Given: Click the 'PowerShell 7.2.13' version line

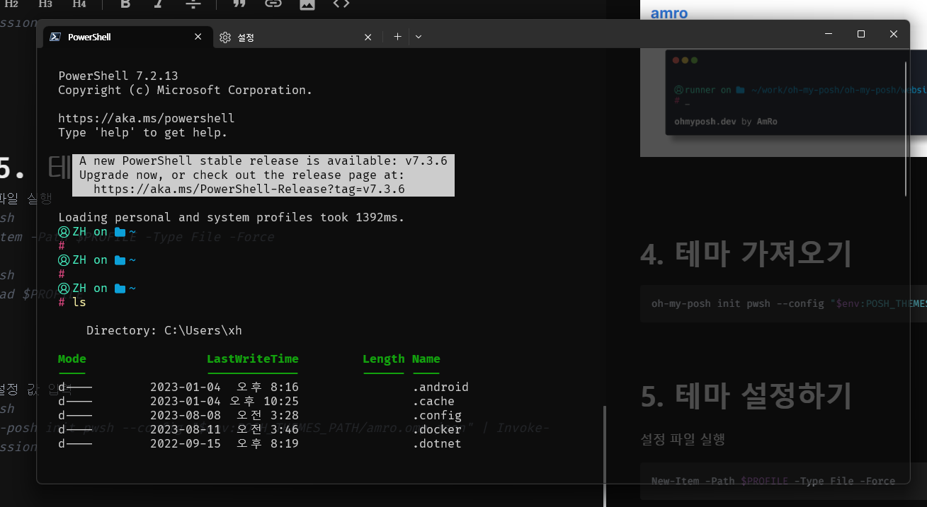Looking at the screenshot, I should pos(118,76).
